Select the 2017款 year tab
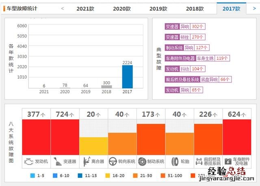This screenshot has width=260, height=186. [x=231, y=9]
